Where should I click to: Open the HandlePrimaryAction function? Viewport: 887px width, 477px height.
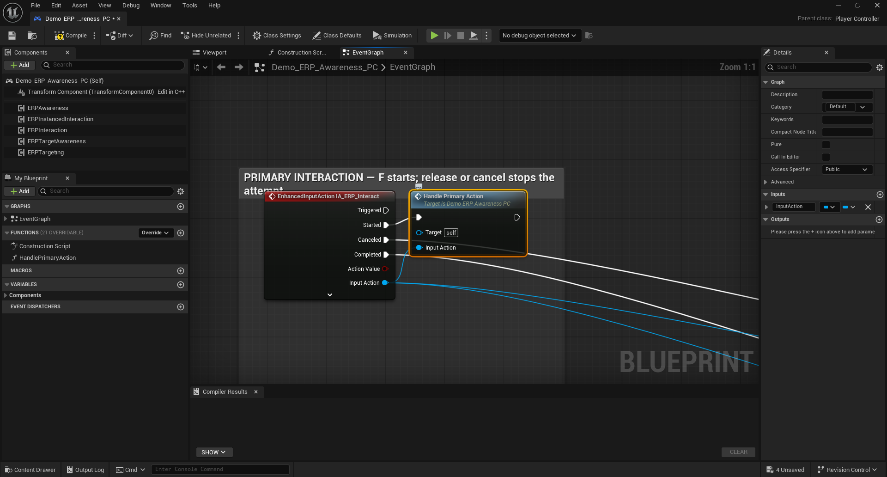47,258
